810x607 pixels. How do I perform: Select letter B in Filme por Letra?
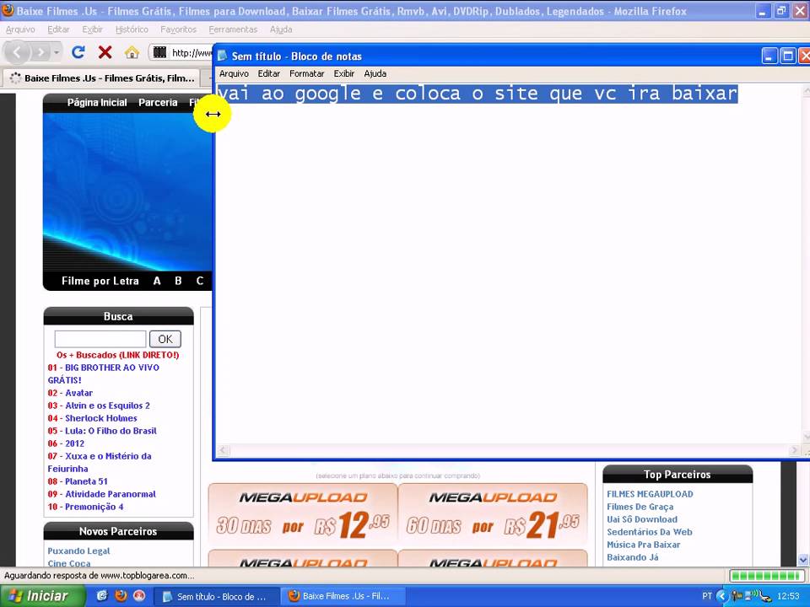[178, 281]
